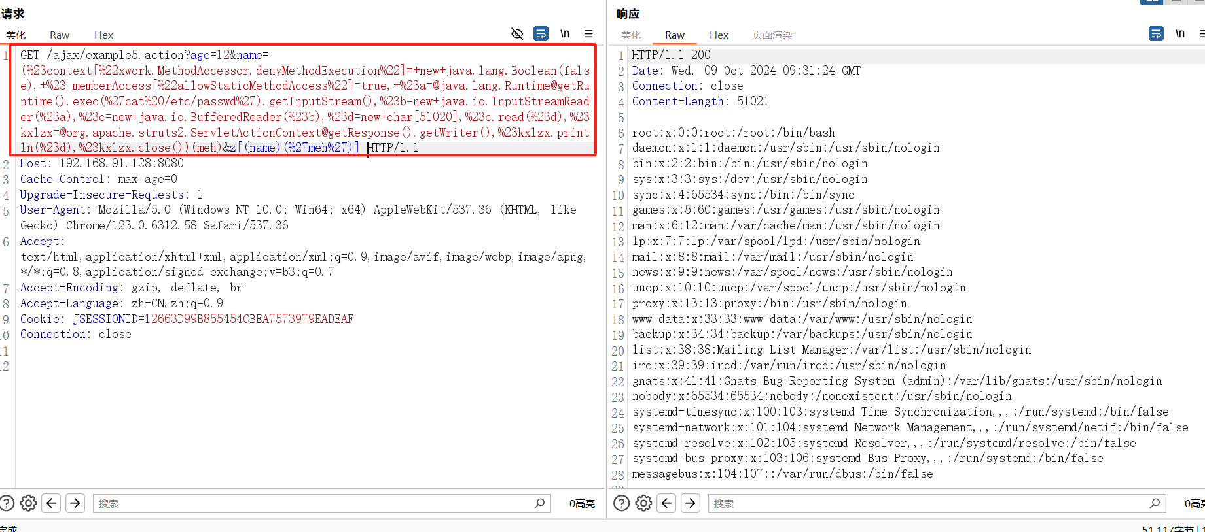The image size is (1205, 532).
Task: Focus the request search input field
Action: pyautogui.click(x=322, y=503)
